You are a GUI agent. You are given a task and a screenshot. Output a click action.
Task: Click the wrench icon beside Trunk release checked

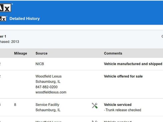tap(95, 106)
